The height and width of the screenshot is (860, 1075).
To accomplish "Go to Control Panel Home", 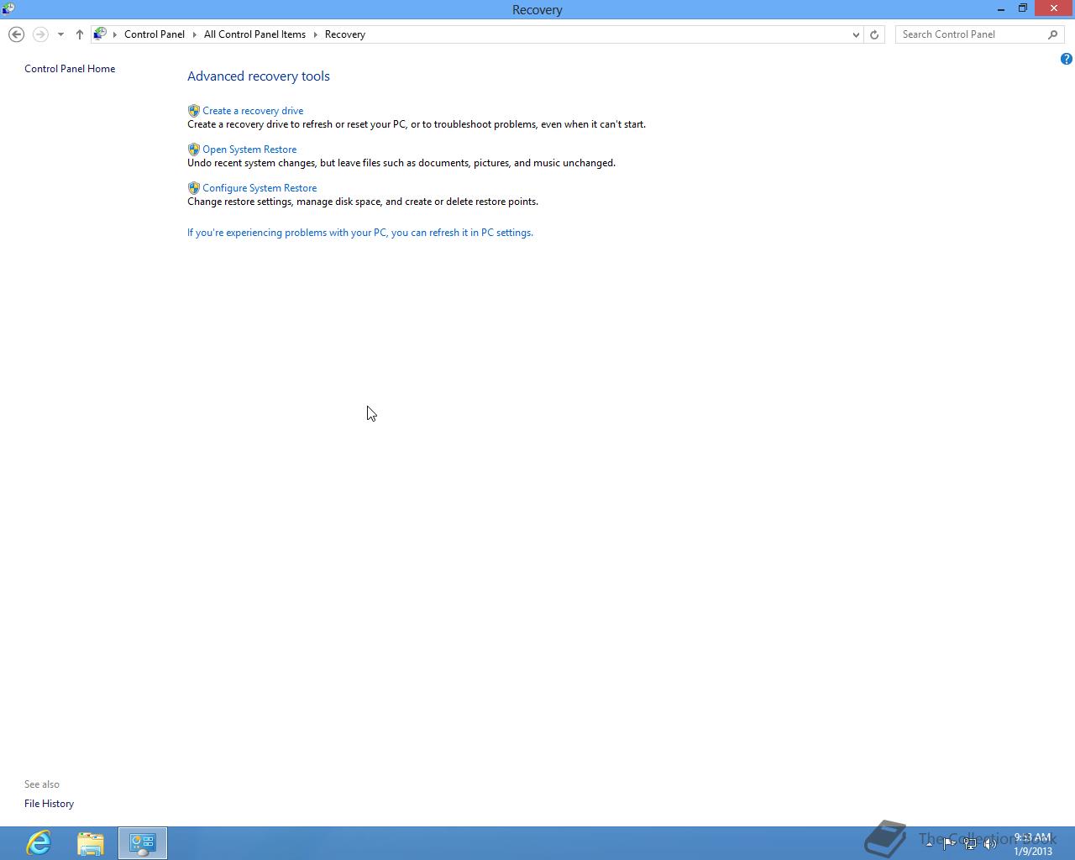I will pyautogui.click(x=70, y=69).
